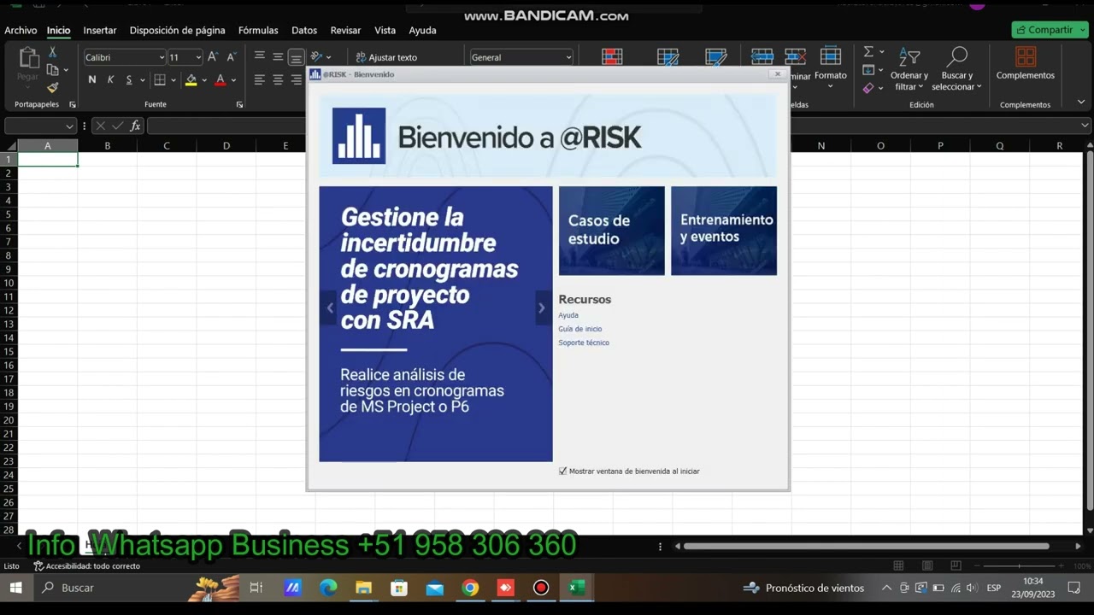Go to next banner slide arrow
This screenshot has height=615, width=1094.
pyautogui.click(x=541, y=308)
